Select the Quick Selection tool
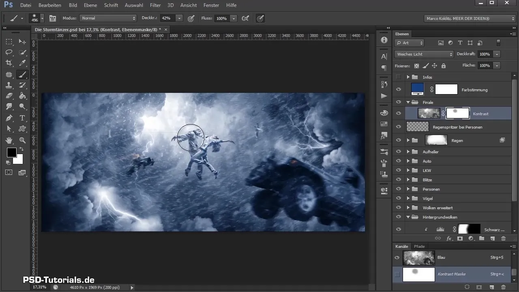This screenshot has width=519, height=292. (22, 52)
